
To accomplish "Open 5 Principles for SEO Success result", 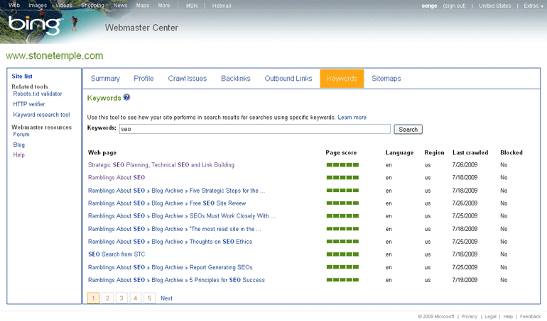I will point(176,280).
